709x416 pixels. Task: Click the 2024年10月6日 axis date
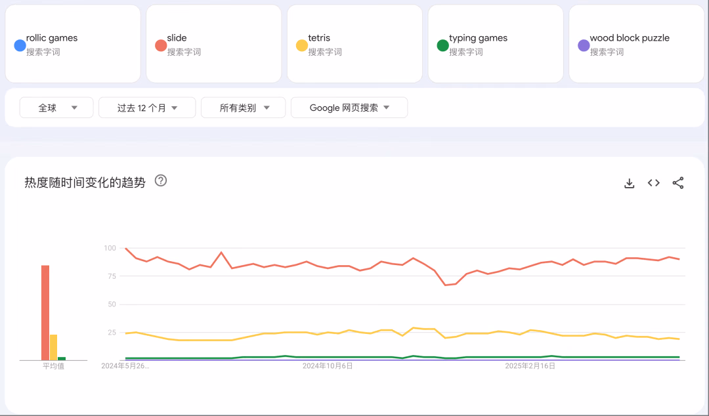pyautogui.click(x=328, y=366)
